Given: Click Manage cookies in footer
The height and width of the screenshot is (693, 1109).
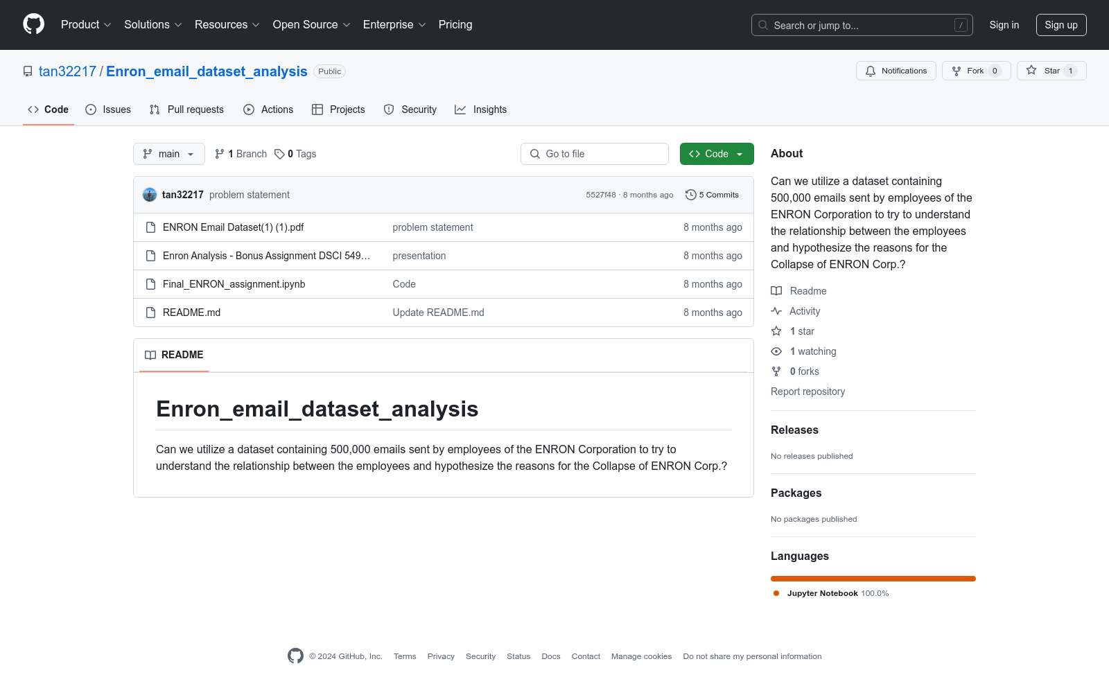Looking at the screenshot, I should click(642, 656).
